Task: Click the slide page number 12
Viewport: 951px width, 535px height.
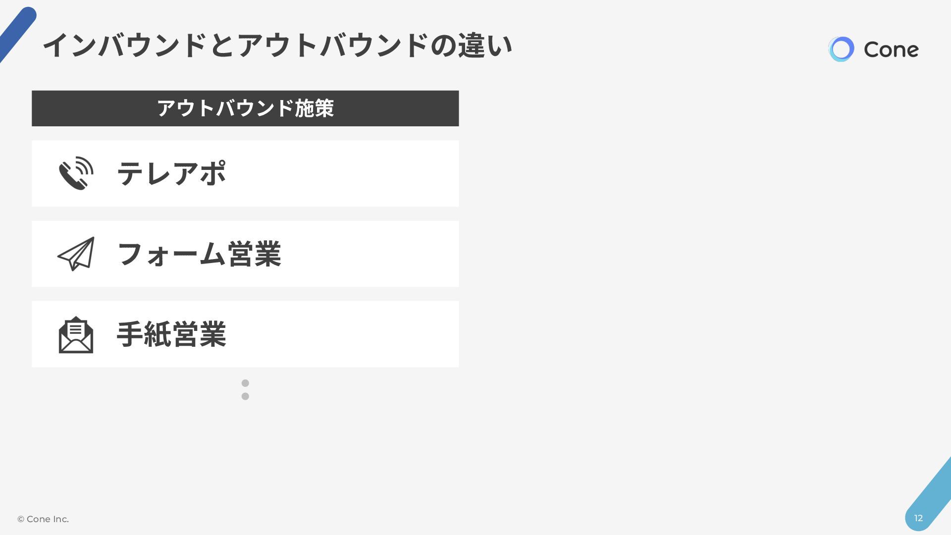Action: 918,518
